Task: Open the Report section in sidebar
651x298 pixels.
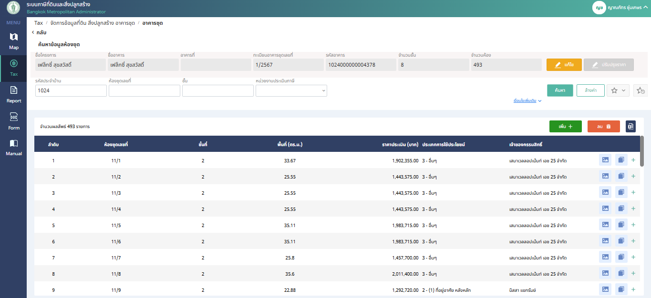Action: [x=13, y=94]
